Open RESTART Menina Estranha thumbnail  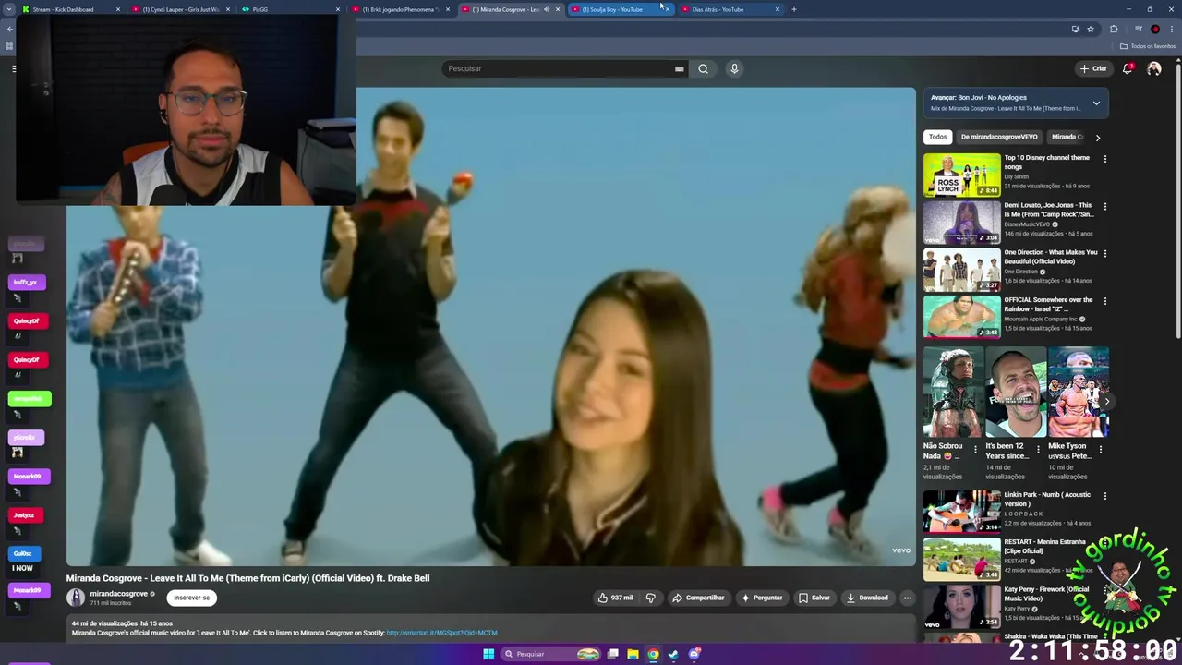coord(962,558)
